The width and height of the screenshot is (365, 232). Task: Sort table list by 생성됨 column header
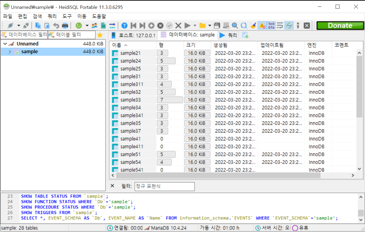click(234, 45)
